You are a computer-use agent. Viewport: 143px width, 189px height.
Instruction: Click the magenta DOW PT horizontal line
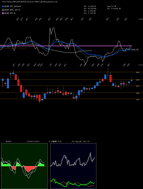[x=66, y=46]
